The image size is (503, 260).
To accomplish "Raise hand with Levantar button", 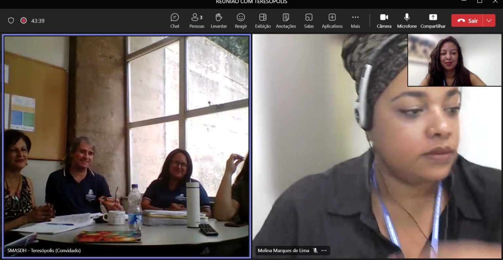I will (x=218, y=21).
